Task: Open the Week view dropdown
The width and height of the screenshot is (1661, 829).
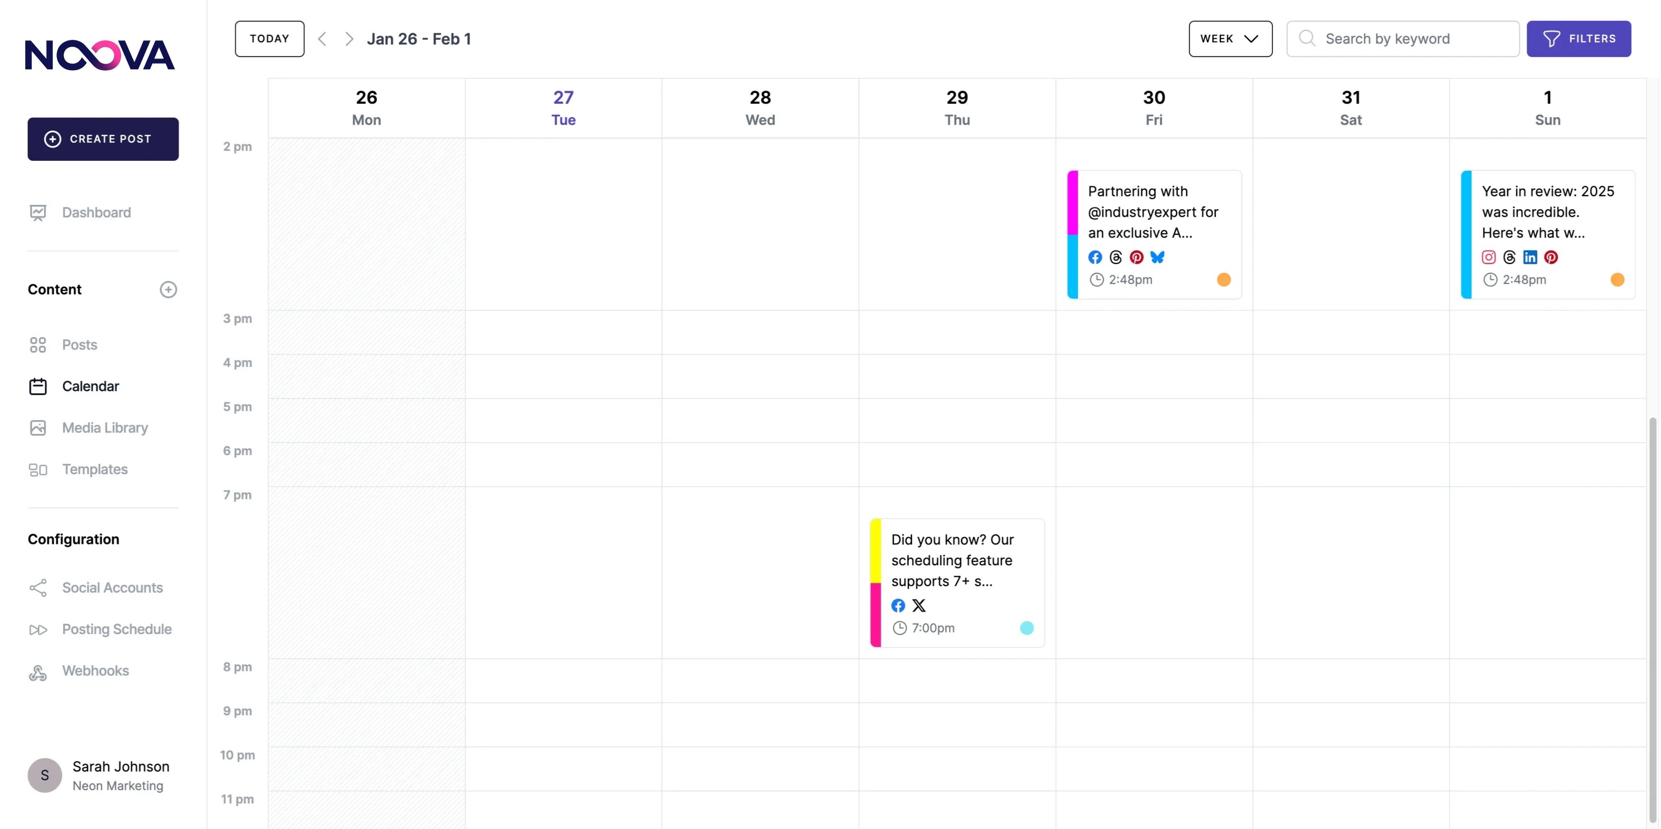Action: tap(1230, 38)
